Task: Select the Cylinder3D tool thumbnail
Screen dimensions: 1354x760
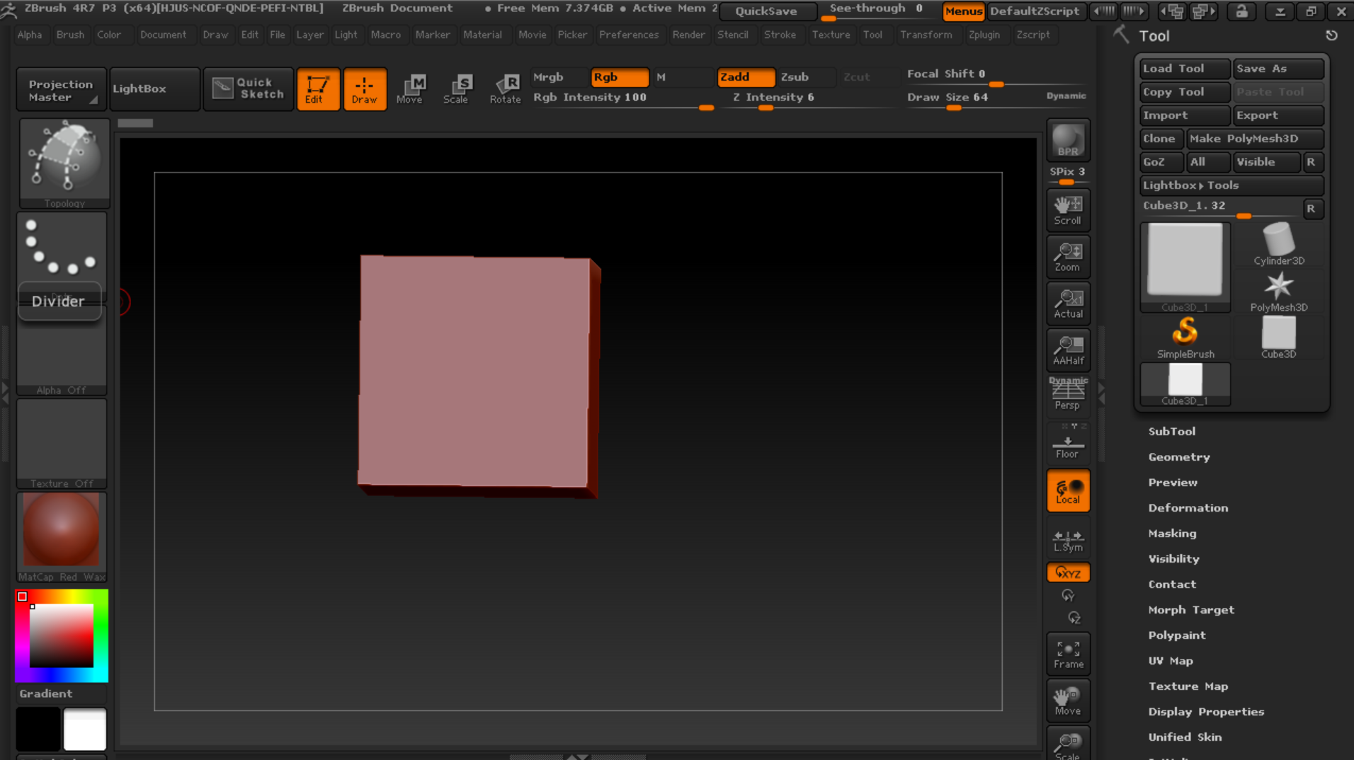Action: point(1278,243)
